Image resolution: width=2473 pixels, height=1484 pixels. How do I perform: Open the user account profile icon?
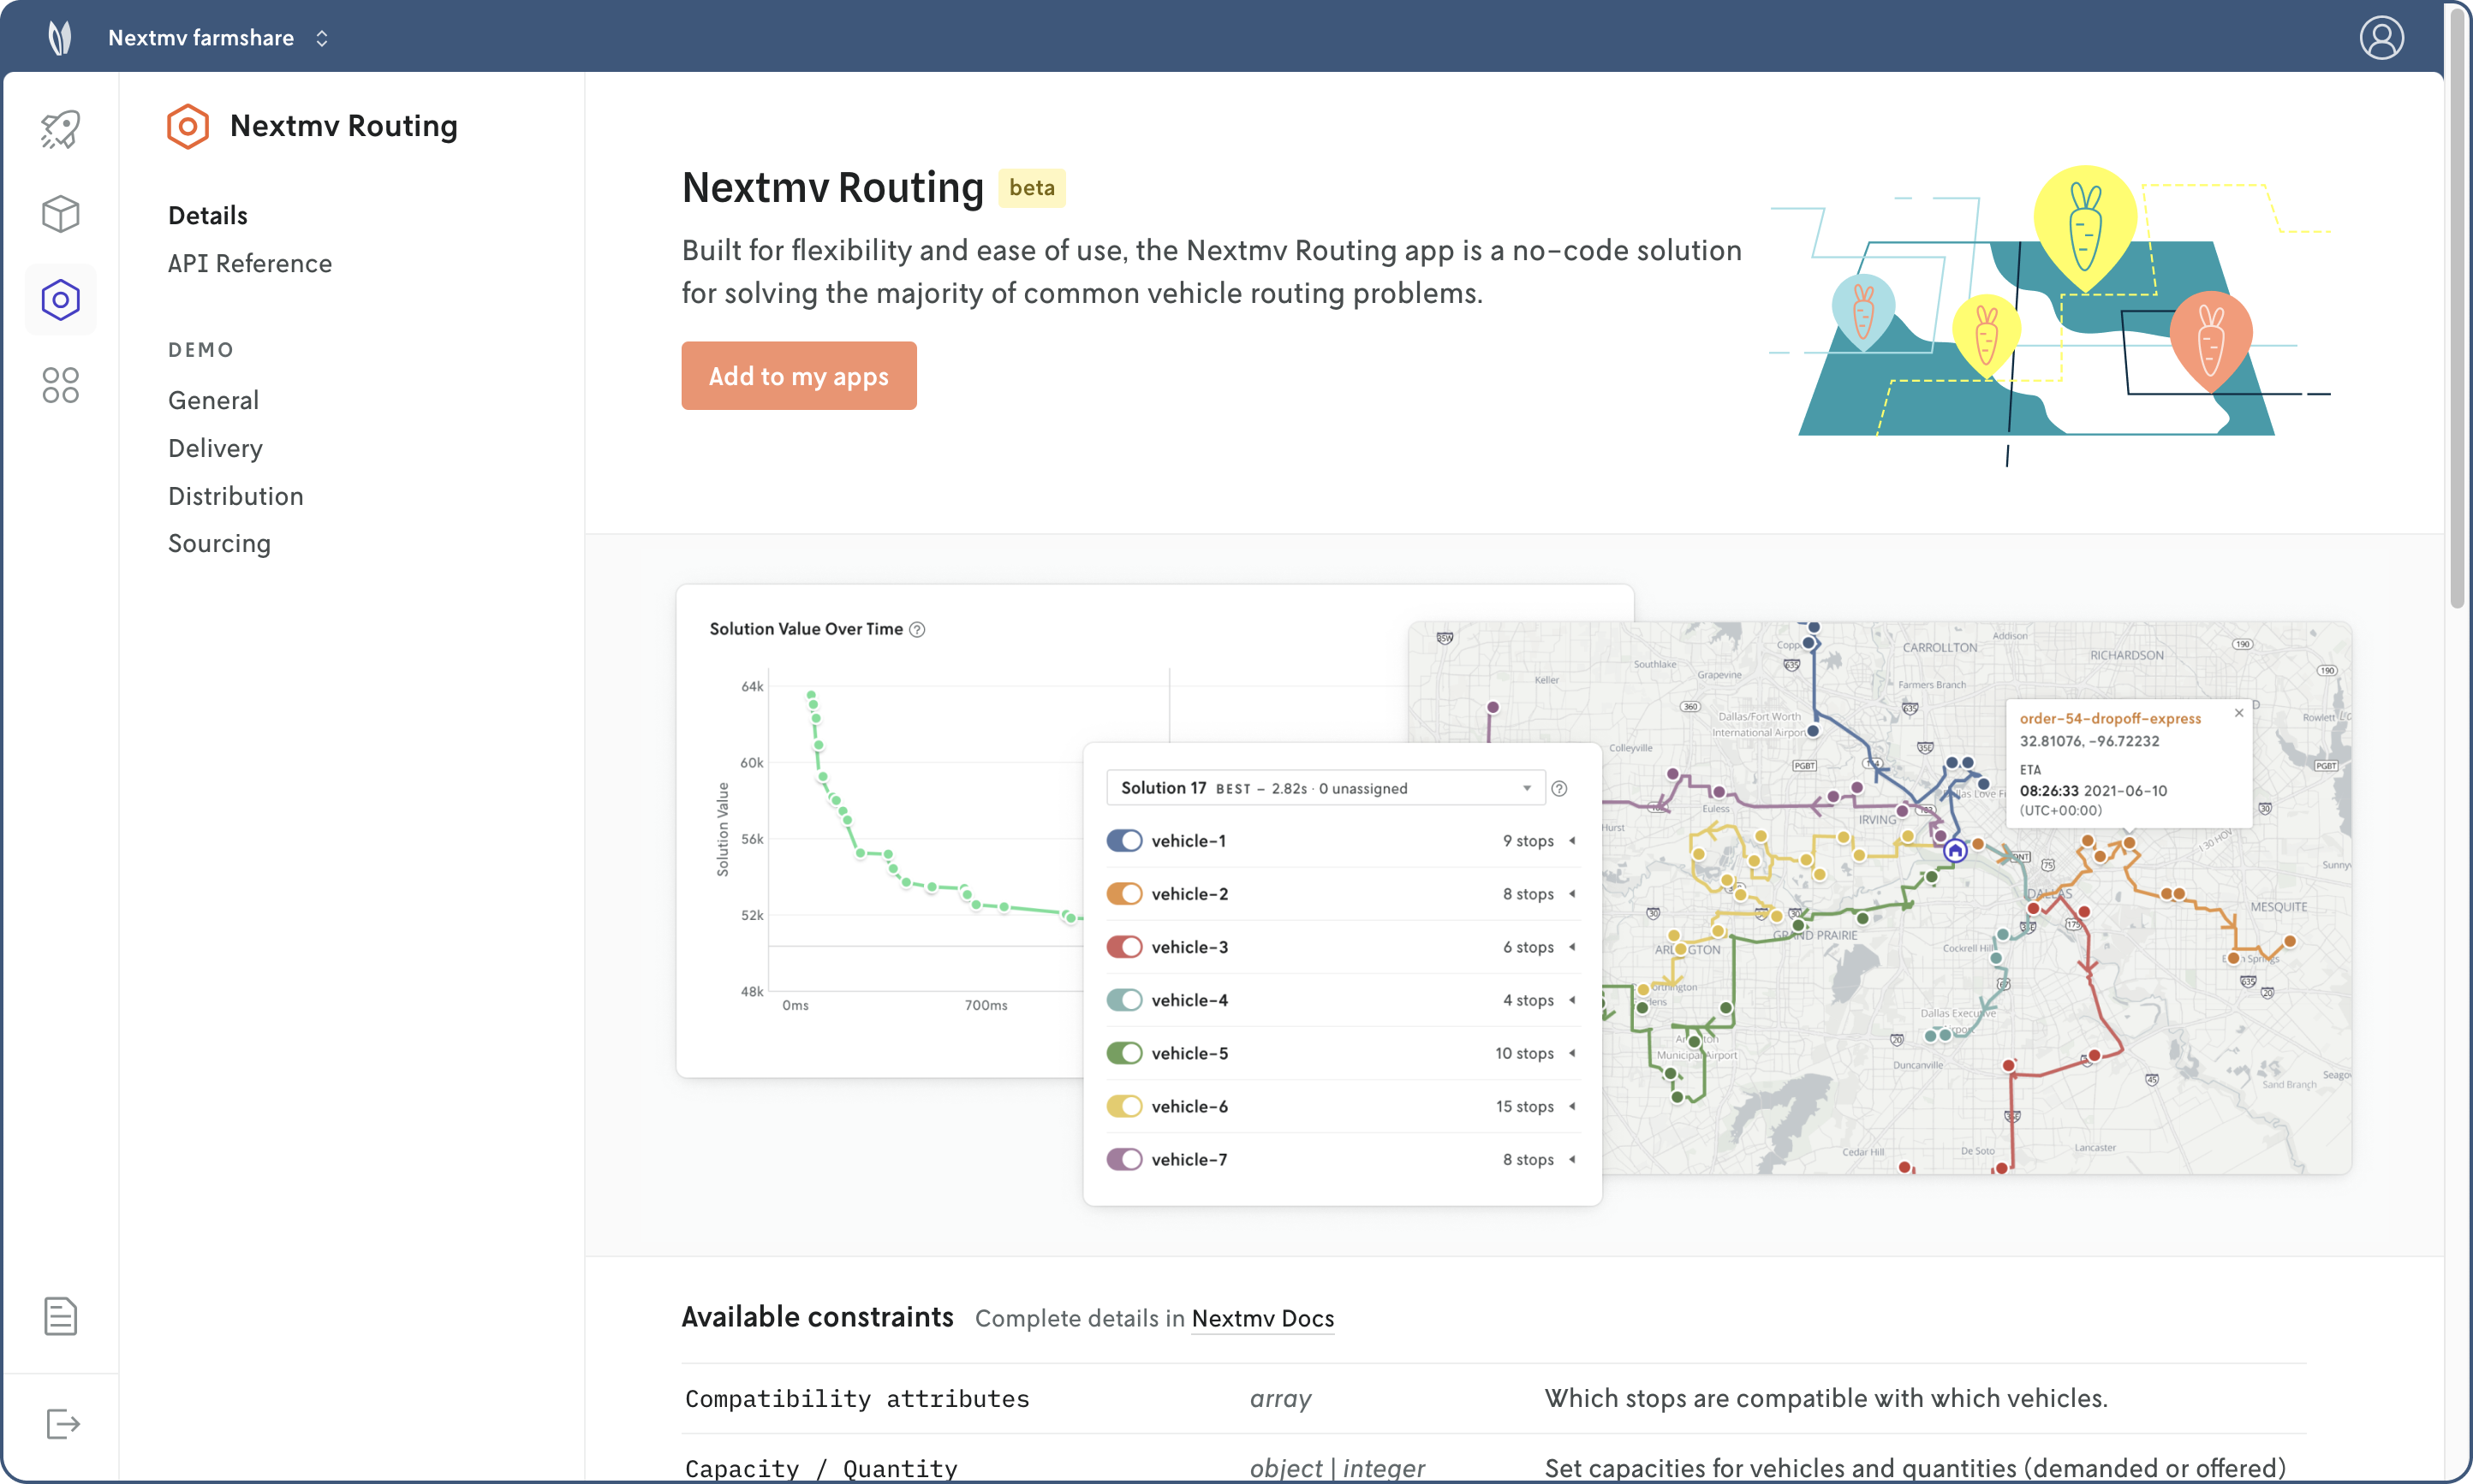(x=2381, y=38)
